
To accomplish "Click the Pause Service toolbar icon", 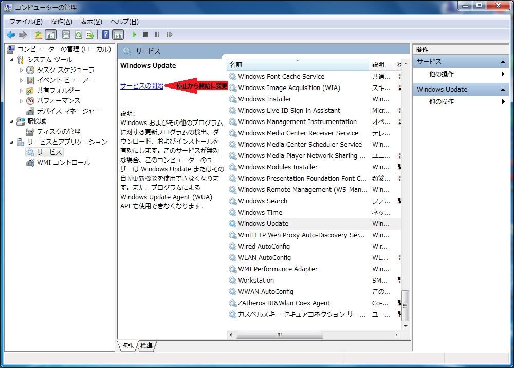I will [x=157, y=34].
